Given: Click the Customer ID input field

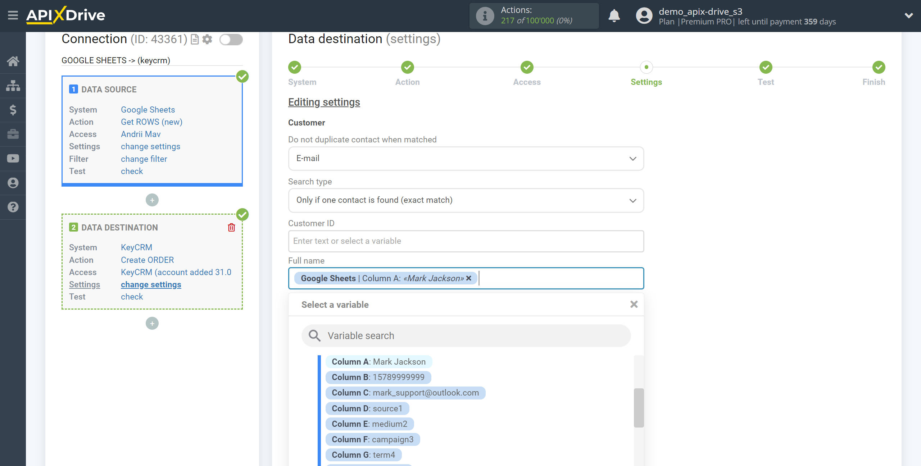Looking at the screenshot, I should point(466,241).
